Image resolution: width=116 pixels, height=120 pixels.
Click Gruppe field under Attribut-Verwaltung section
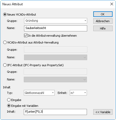coord(55,50)
